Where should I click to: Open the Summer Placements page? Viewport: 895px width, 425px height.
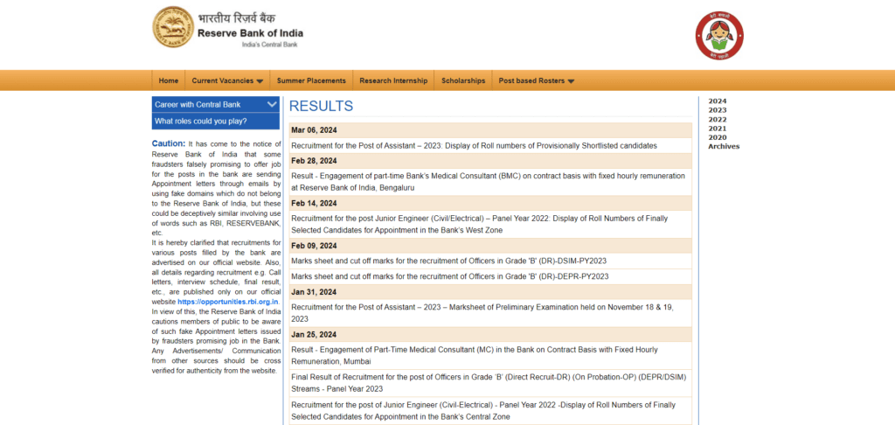[311, 80]
